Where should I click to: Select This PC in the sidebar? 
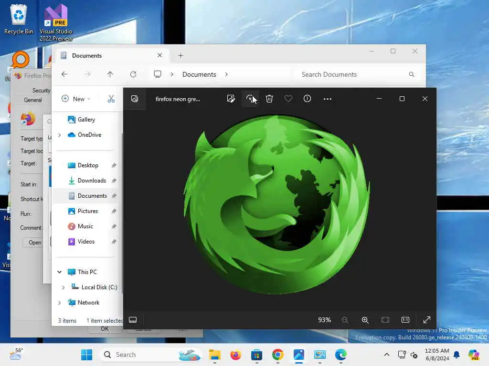(87, 272)
